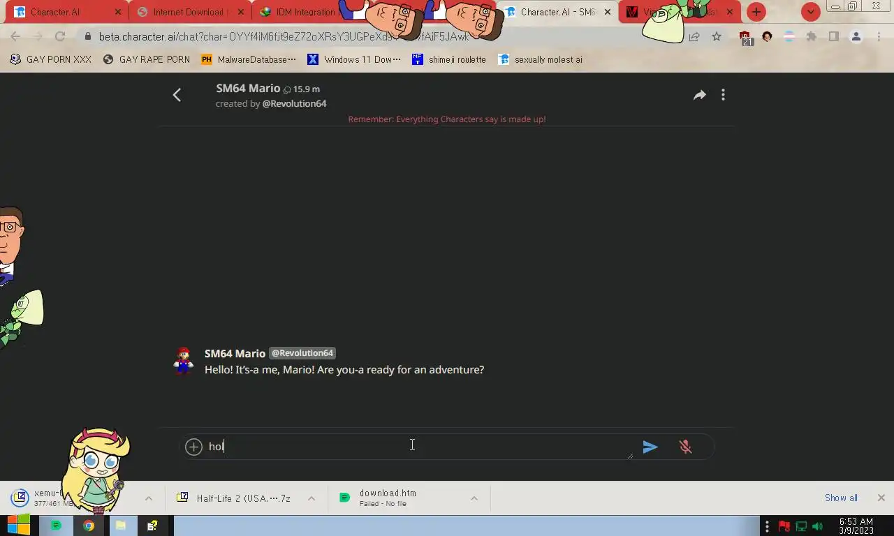Close the downloads bar
This screenshot has height=536, width=894.
pos(881,498)
